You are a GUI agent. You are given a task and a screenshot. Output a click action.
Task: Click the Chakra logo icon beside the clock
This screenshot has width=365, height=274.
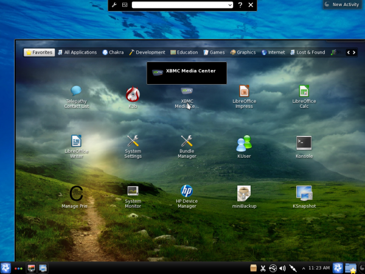coord(338,268)
